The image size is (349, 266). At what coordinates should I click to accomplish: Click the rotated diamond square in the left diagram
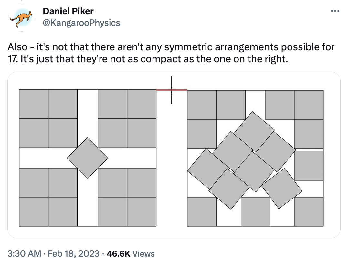click(x=88, y=158)
